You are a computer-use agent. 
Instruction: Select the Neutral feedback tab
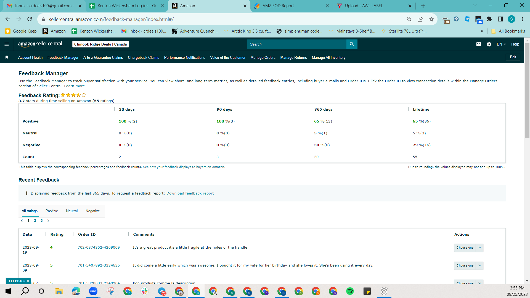72,211
